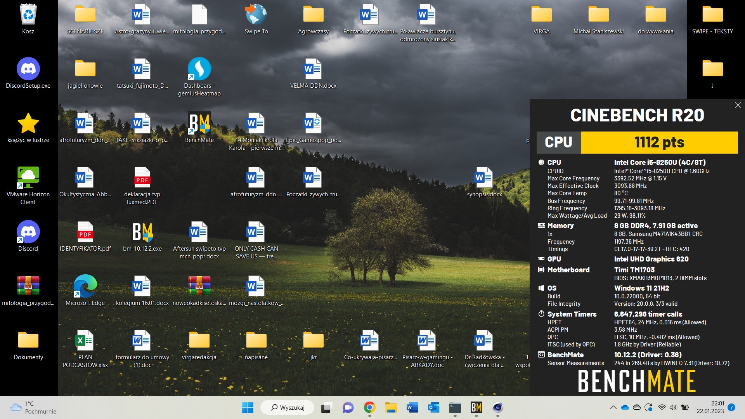This screenshot has width=745, height=419.
Task: Open the Michał Staniszewski folder
Action: point(599,14)
